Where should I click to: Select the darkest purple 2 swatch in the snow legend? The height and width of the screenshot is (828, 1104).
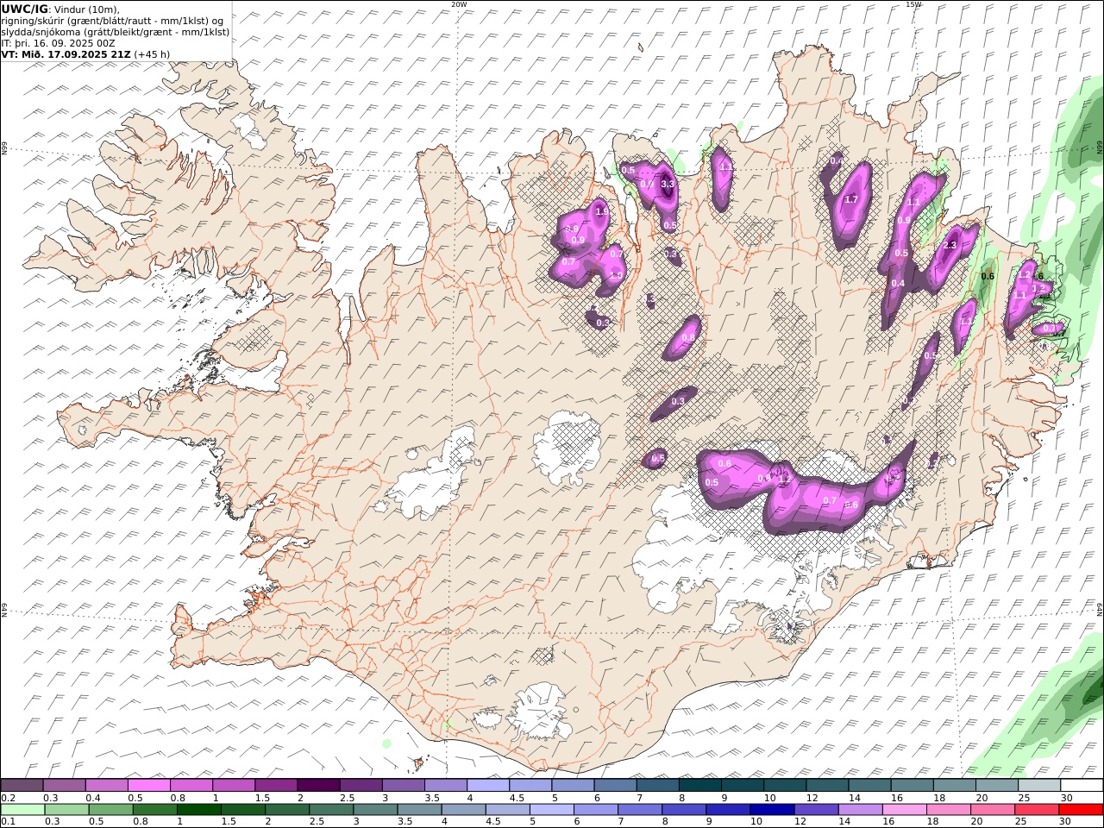(318, 785)
